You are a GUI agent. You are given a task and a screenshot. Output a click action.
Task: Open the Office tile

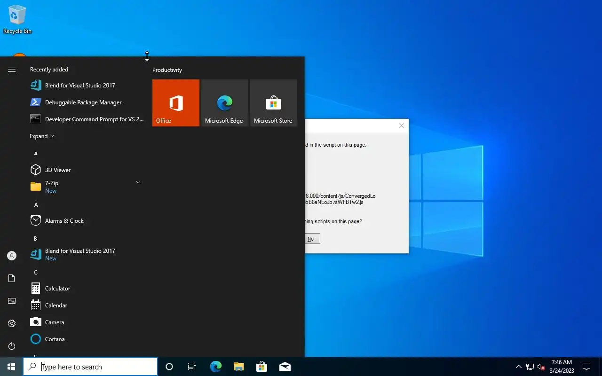pyautogui.click(x=176, y=103)
